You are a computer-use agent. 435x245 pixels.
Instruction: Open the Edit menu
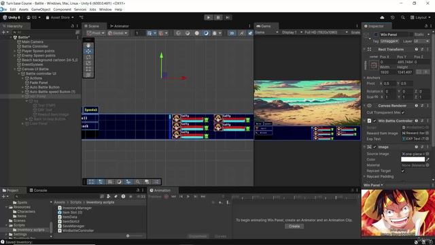(x=13, y=10)
